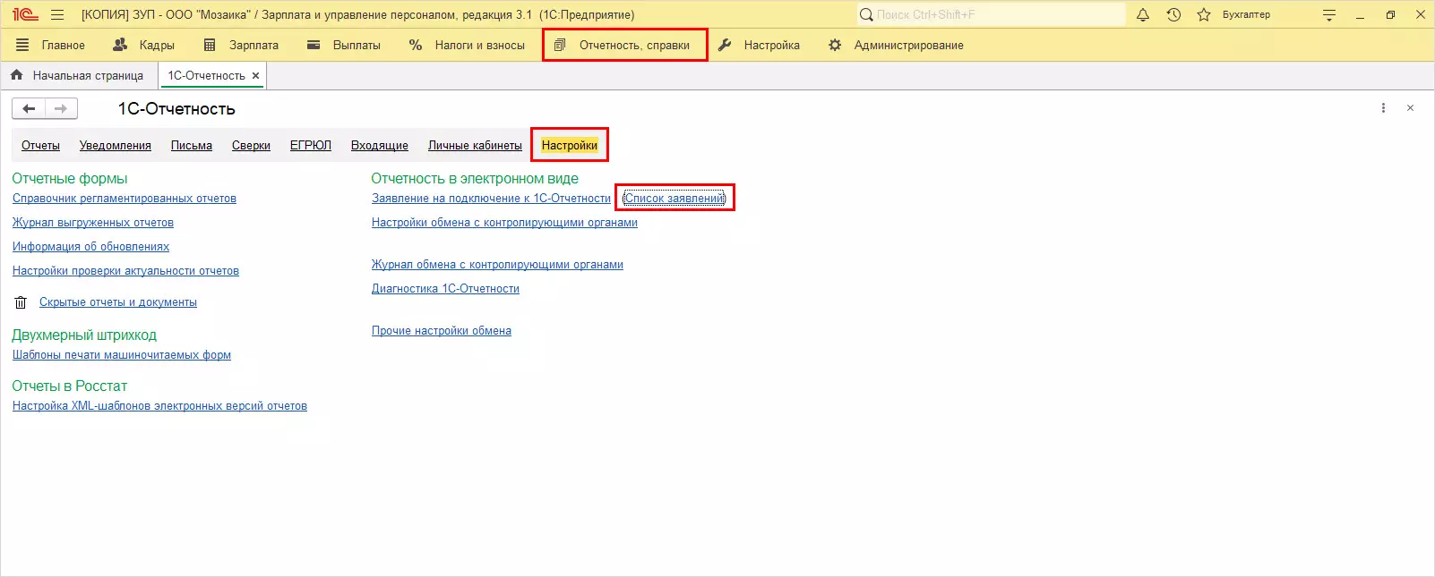Click the 1С-Отчетность form title
The height and width of the screenshot is (577, 1435).
[x=176, y=109]
